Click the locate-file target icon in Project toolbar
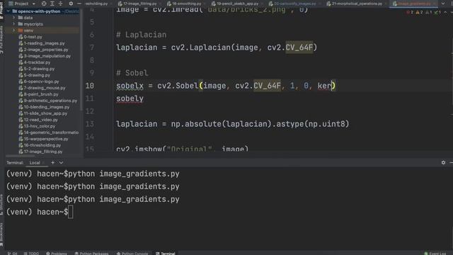The image size is (453, 255). coord(44,4)
